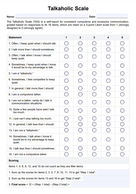This screenshot has width=136, height=194.
Task: Choose rating 1 for statement 12
Action: pyautogui.click(x=66, y=124)
